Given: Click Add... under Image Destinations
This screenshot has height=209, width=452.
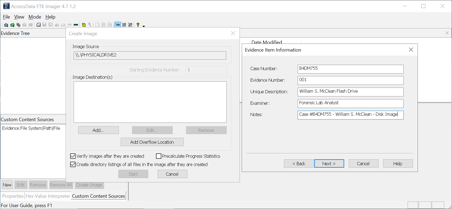Looking at the screenshot, I should pos(98,130).
